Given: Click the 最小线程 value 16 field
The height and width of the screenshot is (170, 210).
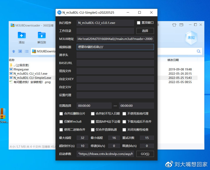Looking at the screenshot, I should [x=114, y=138].
